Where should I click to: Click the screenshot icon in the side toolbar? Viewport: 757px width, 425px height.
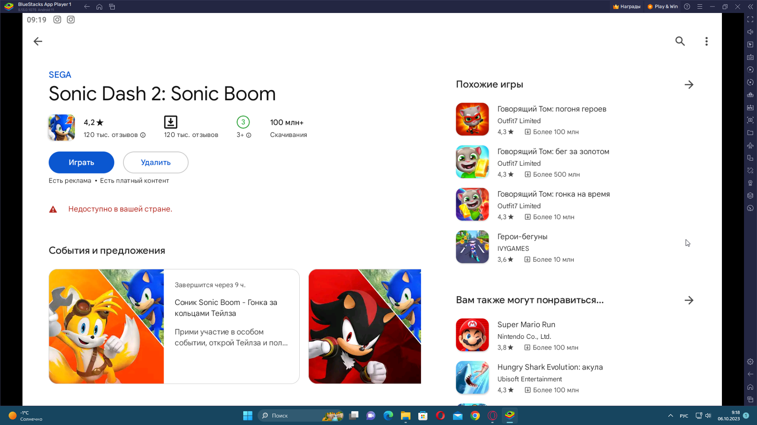[x=750, y=120]
